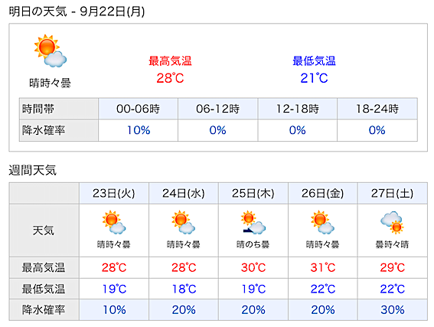Click the weather icon for 24日(水)

[183, 222]
